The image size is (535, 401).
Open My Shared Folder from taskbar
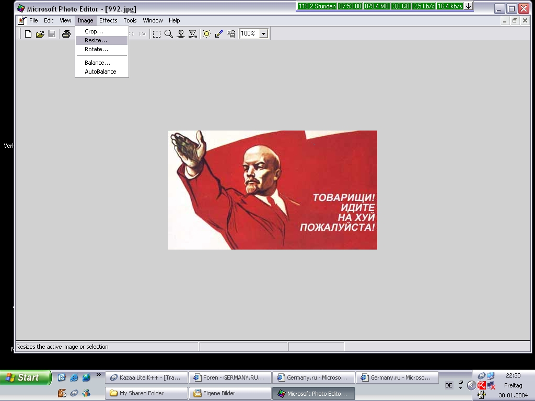click(x=146, y=393)
